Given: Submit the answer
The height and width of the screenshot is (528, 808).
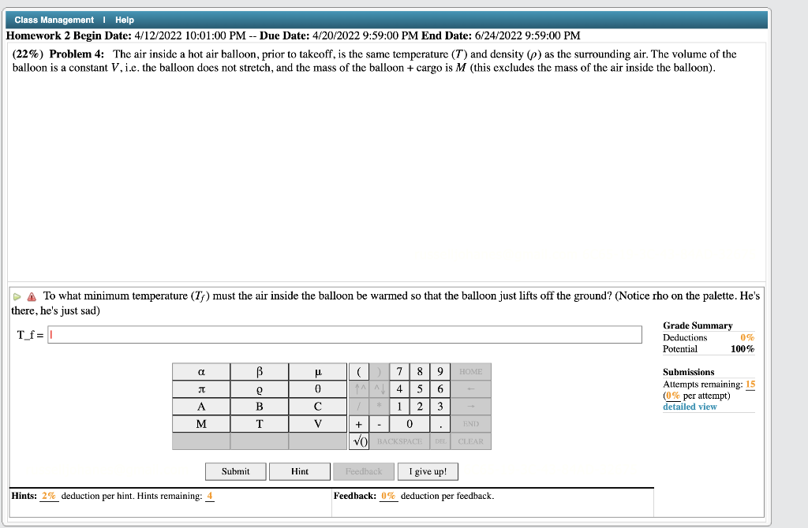Looking at the screenshot, I should click(235, 471).
